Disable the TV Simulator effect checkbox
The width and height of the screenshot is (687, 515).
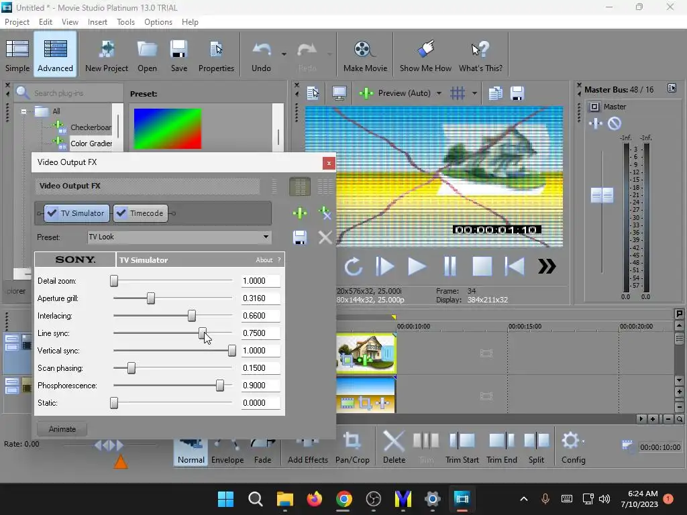point(52,213)
